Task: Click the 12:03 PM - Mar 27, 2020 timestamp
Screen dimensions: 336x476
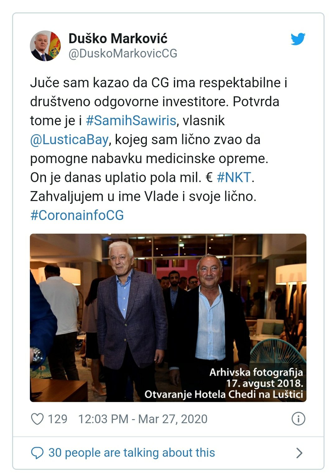Action: click(143, 419)
